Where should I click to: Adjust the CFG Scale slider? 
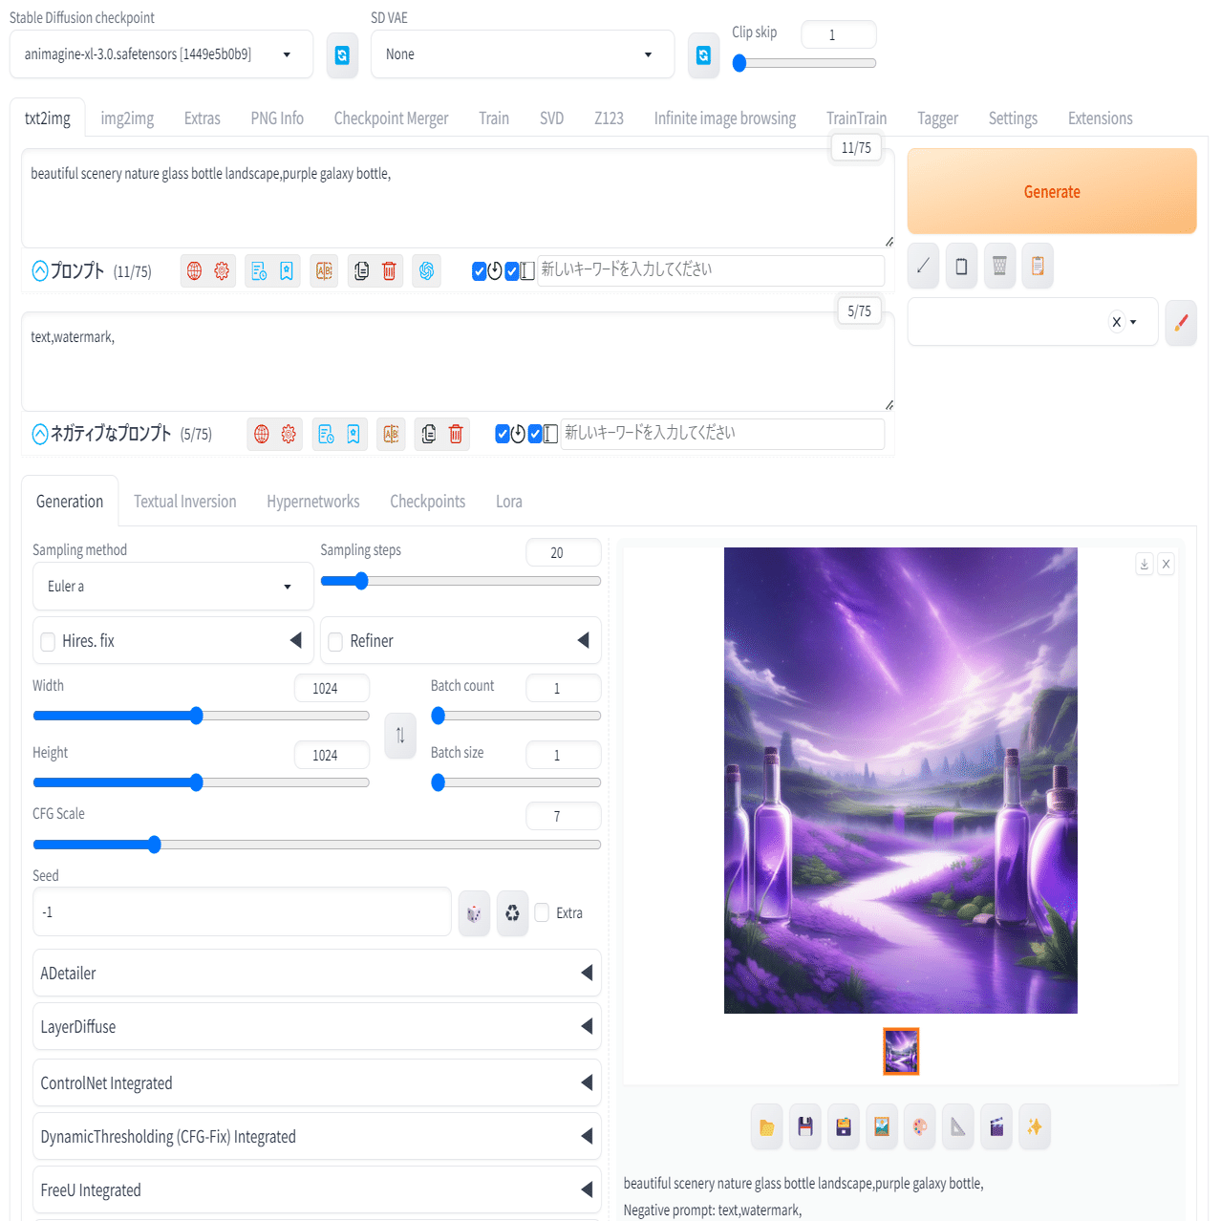317,845
